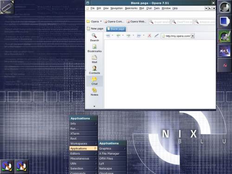
Task: Choose Run... from the root menu
Action: (x=84, y=129)
